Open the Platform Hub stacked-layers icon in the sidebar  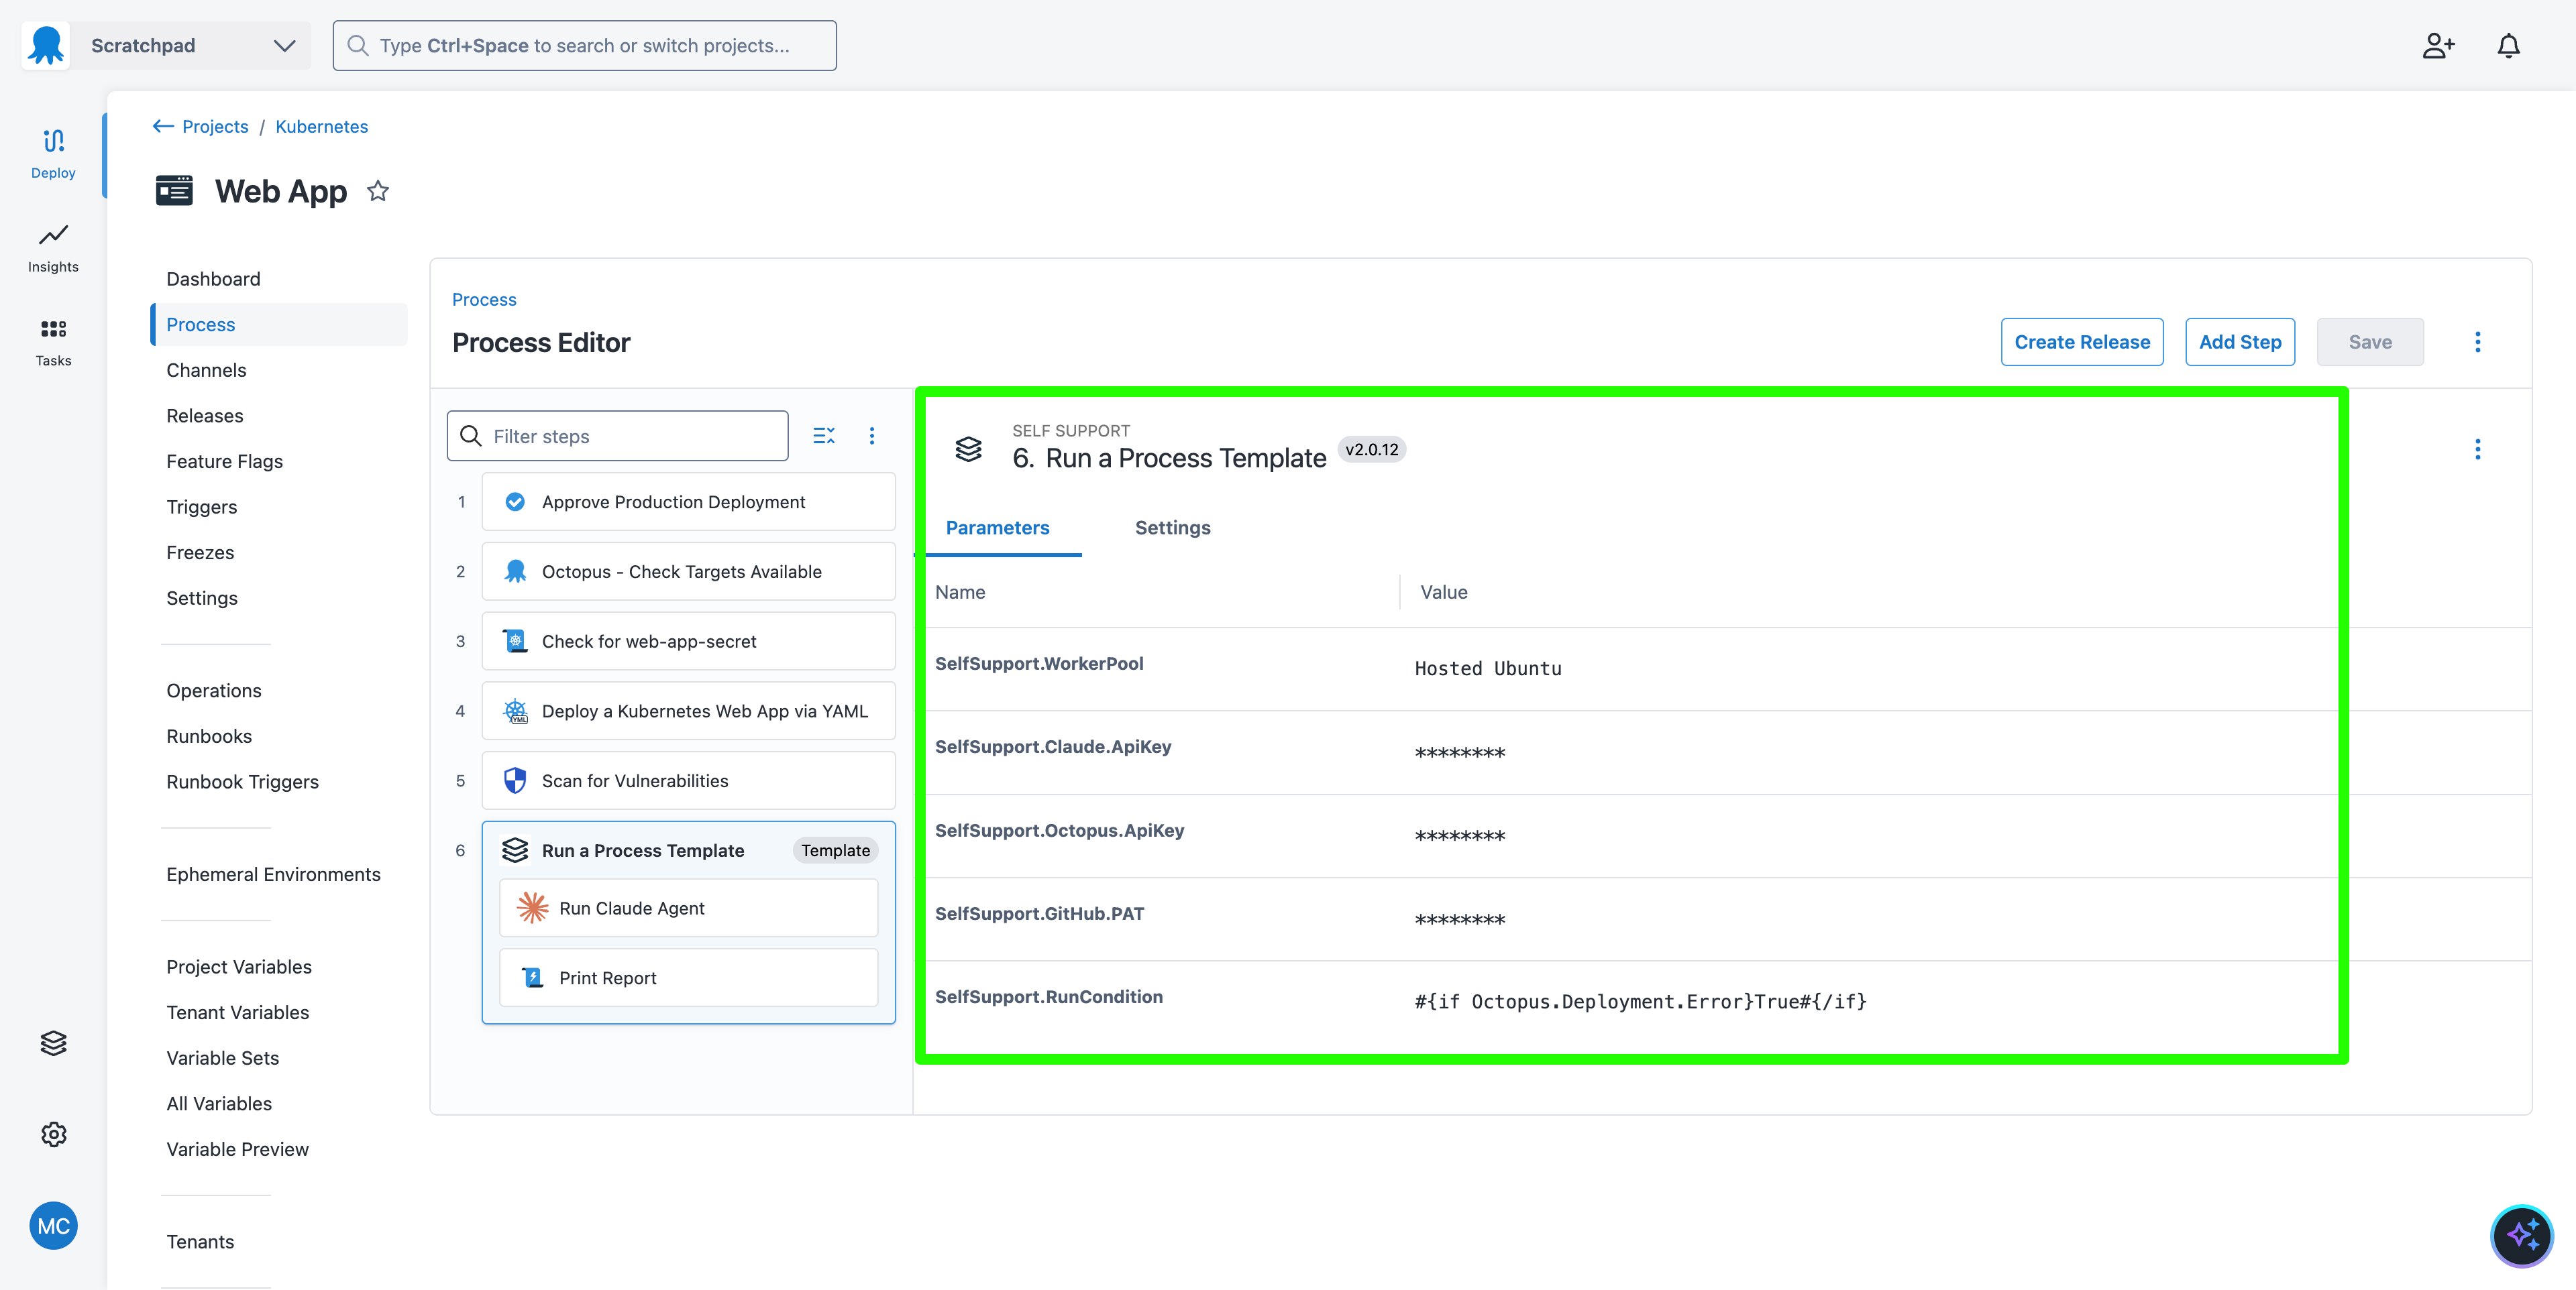[53, 1043]
